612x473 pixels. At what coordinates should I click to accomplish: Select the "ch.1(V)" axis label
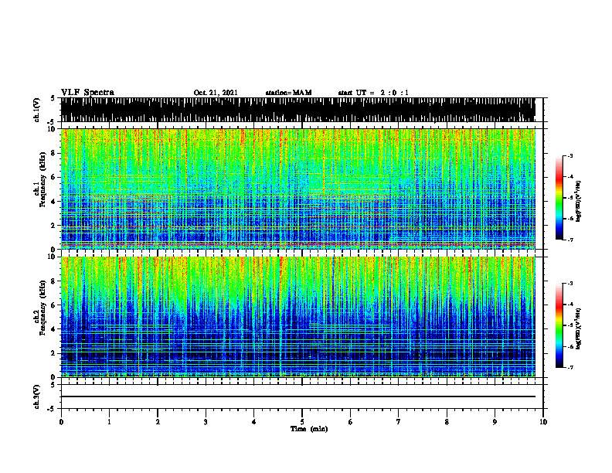click(x=38, y=110)
